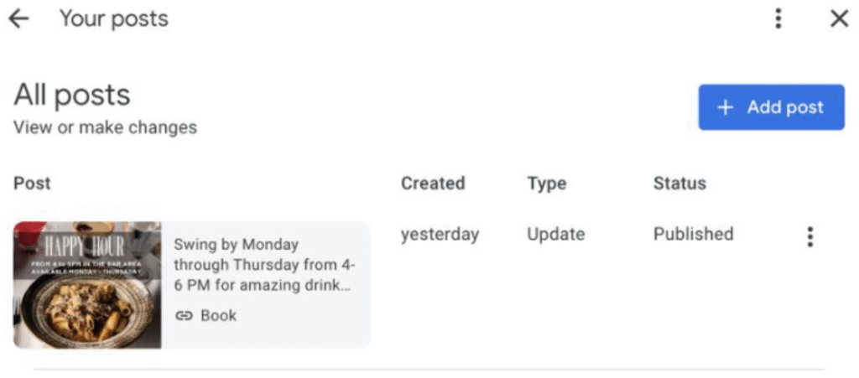Click the link icon beside Book
Image resolution: width=859 pixels, height=378 pixels.
(x=183, y=316)
